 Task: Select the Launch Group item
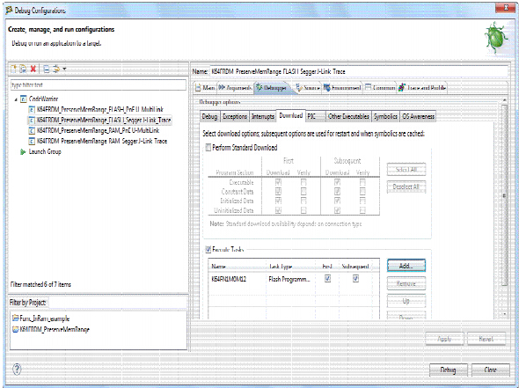pos(45,151)
